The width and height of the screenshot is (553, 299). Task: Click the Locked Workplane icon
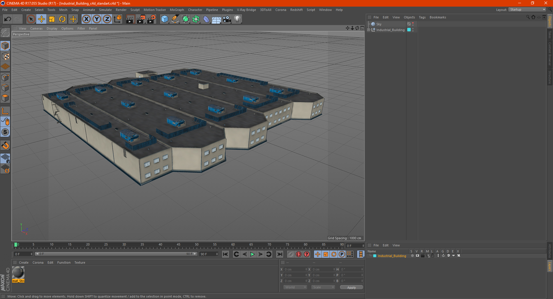click(5, 158)
